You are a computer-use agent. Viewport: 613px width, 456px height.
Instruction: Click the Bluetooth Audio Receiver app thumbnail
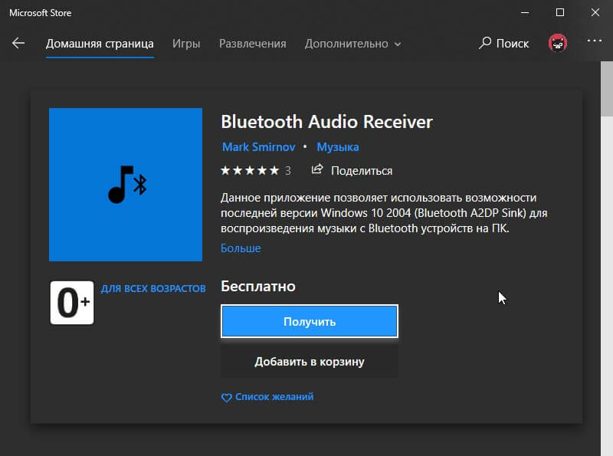coord(126,185)
